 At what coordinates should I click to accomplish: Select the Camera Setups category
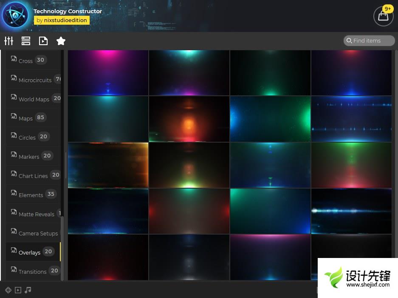pos(38,233)
